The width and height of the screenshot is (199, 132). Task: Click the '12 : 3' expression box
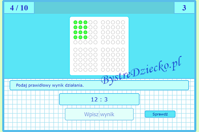coord(99,99)
